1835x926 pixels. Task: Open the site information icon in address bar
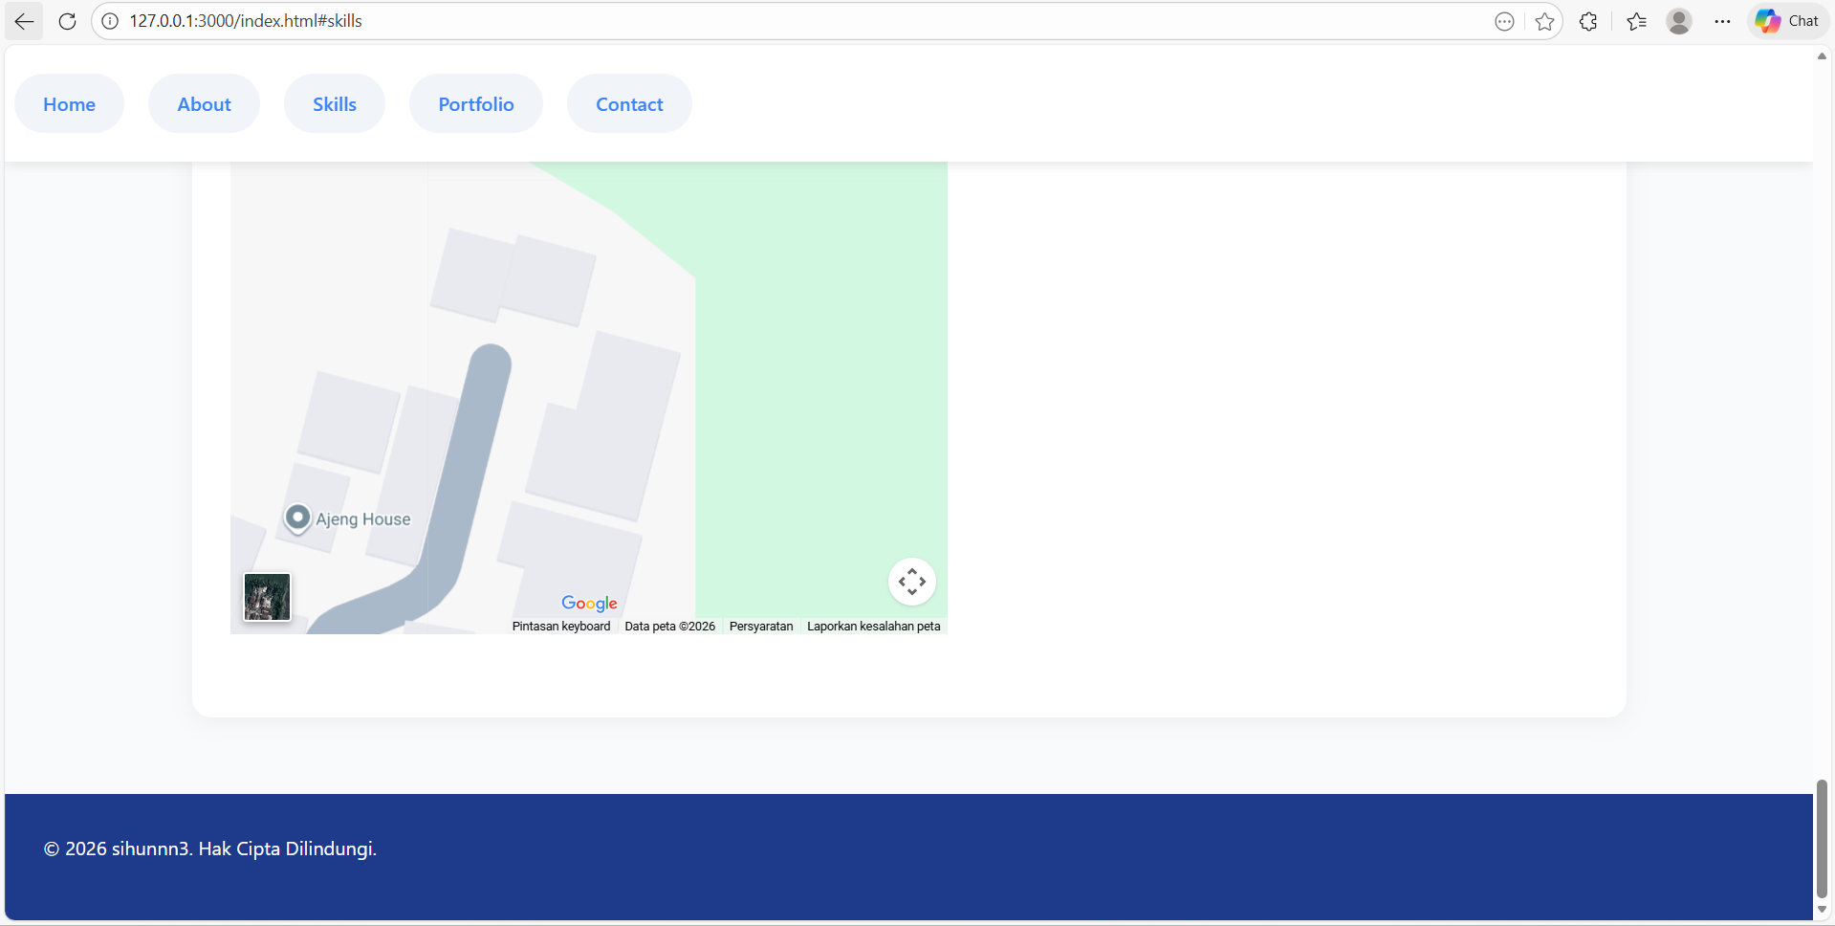click(110, 21)
